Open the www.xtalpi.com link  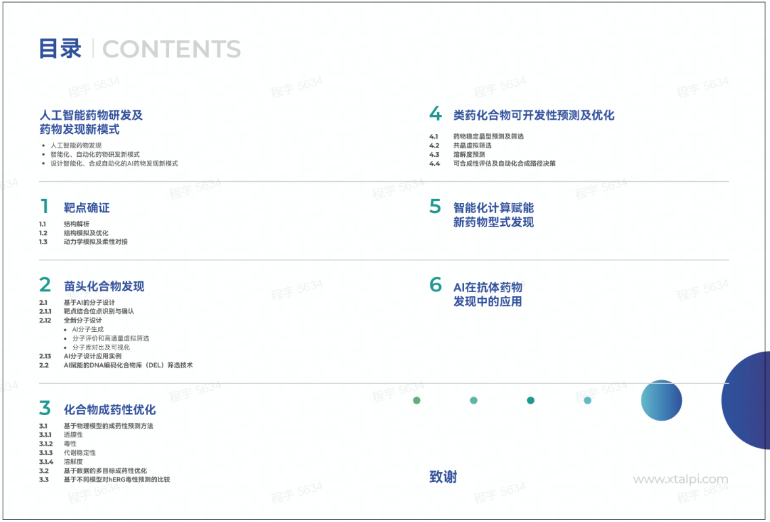tap(681, 479)
